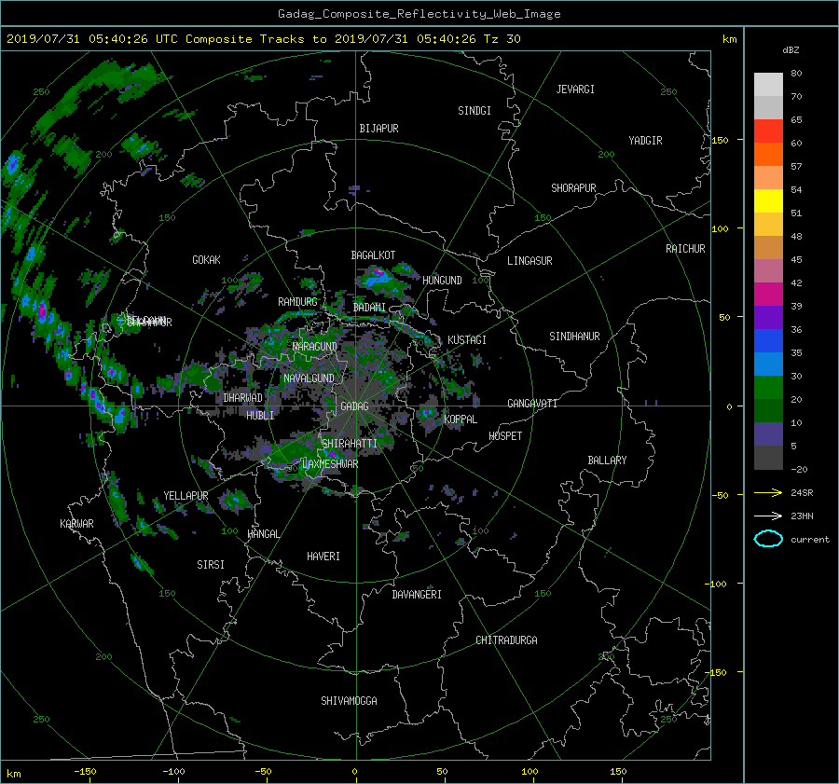Choose the dark grey -20 to 5 dBZ block
Screen dimensions: 839x784
[768, 458]
